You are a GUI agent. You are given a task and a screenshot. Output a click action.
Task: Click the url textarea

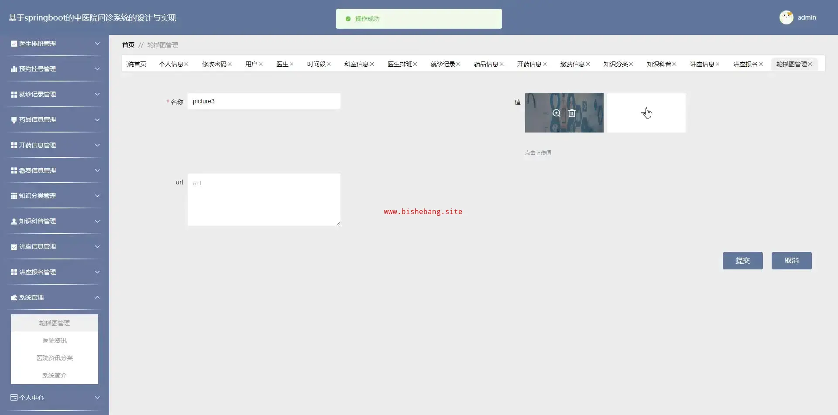coord(264,200)
